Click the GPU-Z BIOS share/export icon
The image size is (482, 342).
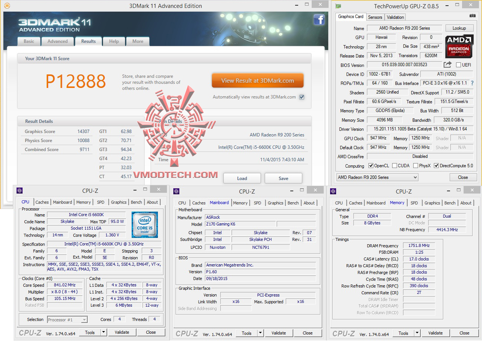click(447, 65)
